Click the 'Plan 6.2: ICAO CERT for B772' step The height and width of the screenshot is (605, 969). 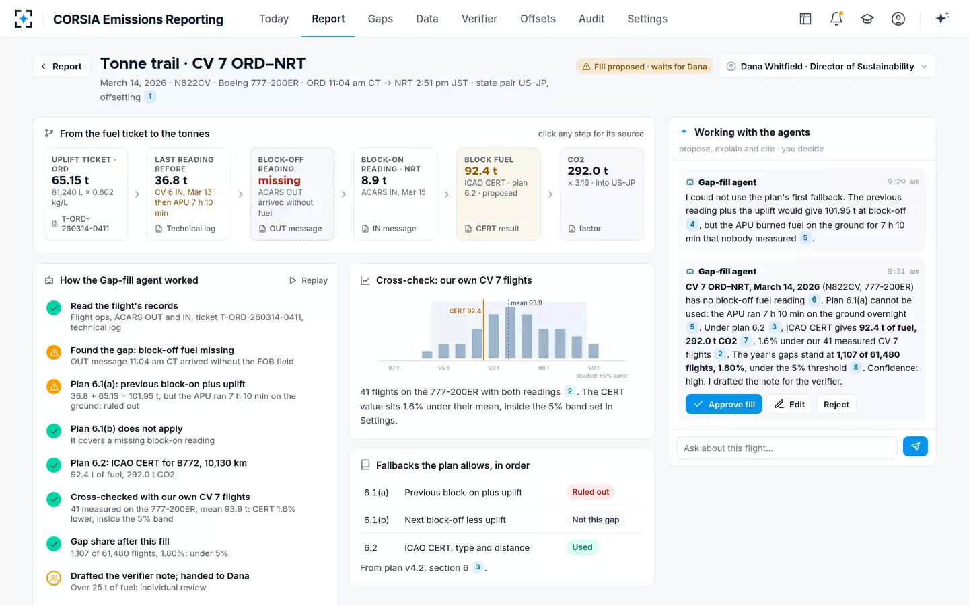tap(186, 469)
